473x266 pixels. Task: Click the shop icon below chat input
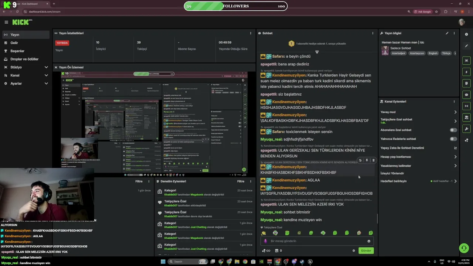pyautogui.click(x=276, y=250)
